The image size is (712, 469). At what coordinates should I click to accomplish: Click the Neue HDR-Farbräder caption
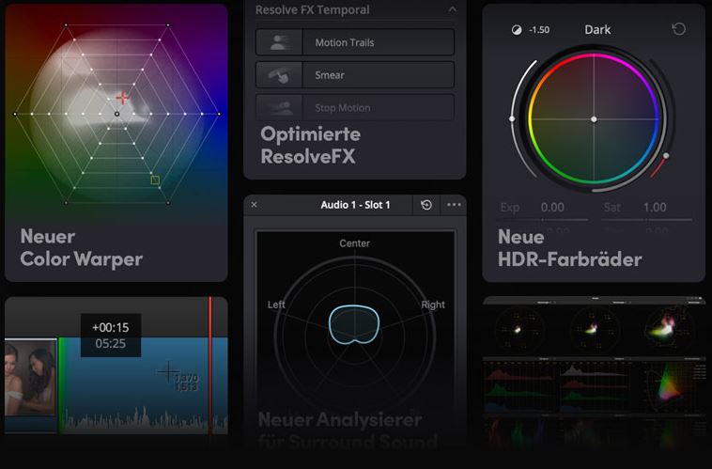570,248
